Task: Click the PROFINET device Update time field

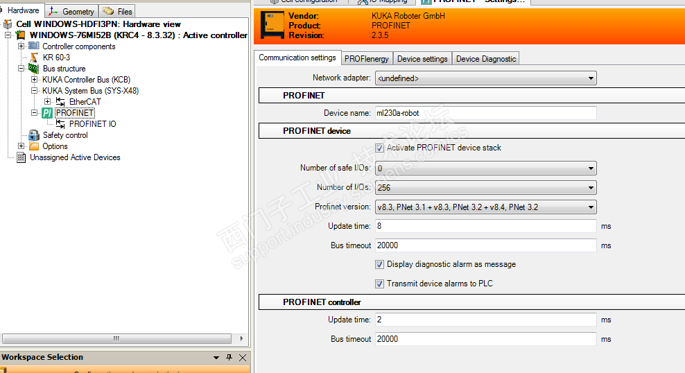Action: point(486,226)
